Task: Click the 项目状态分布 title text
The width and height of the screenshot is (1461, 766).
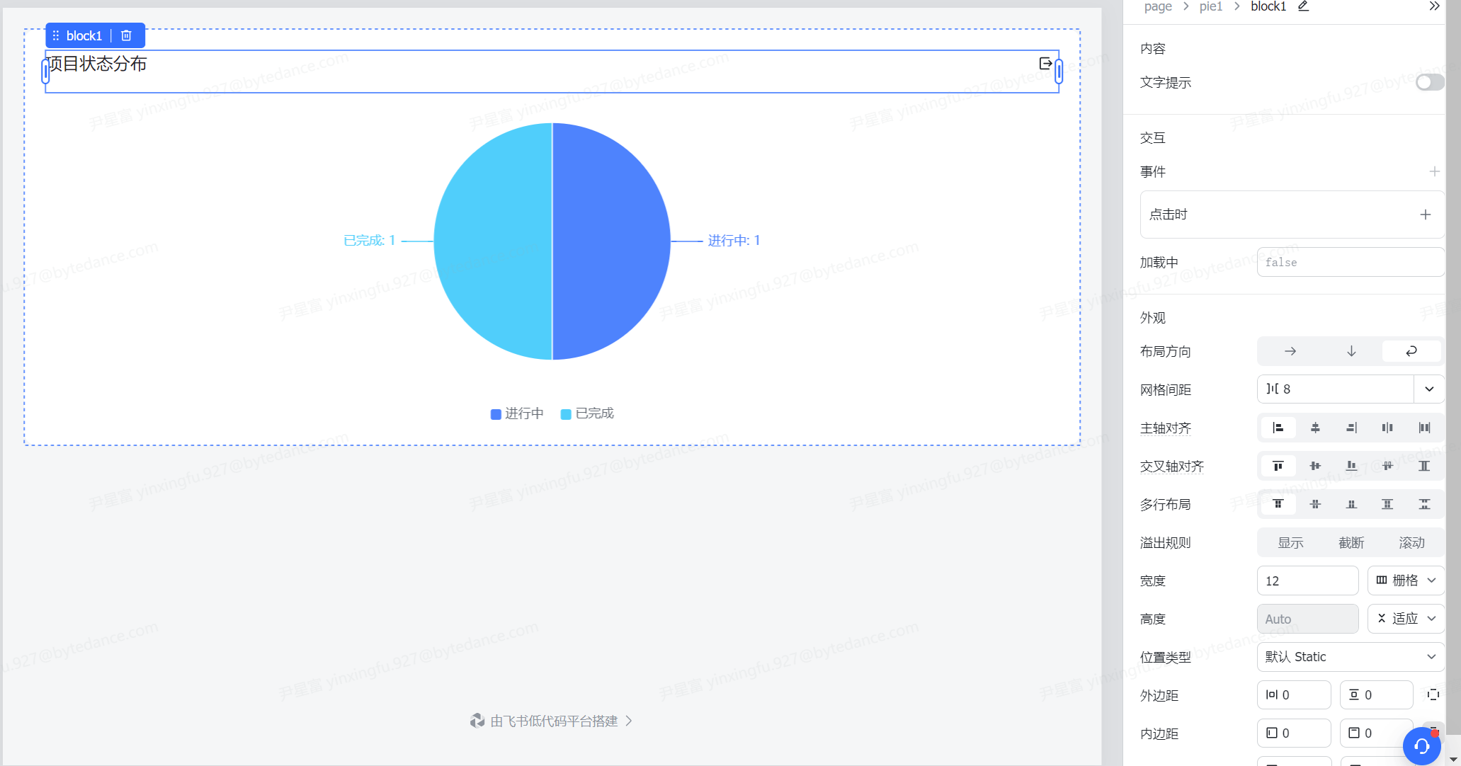Action: pyautogui.click(x=97, y=64)
